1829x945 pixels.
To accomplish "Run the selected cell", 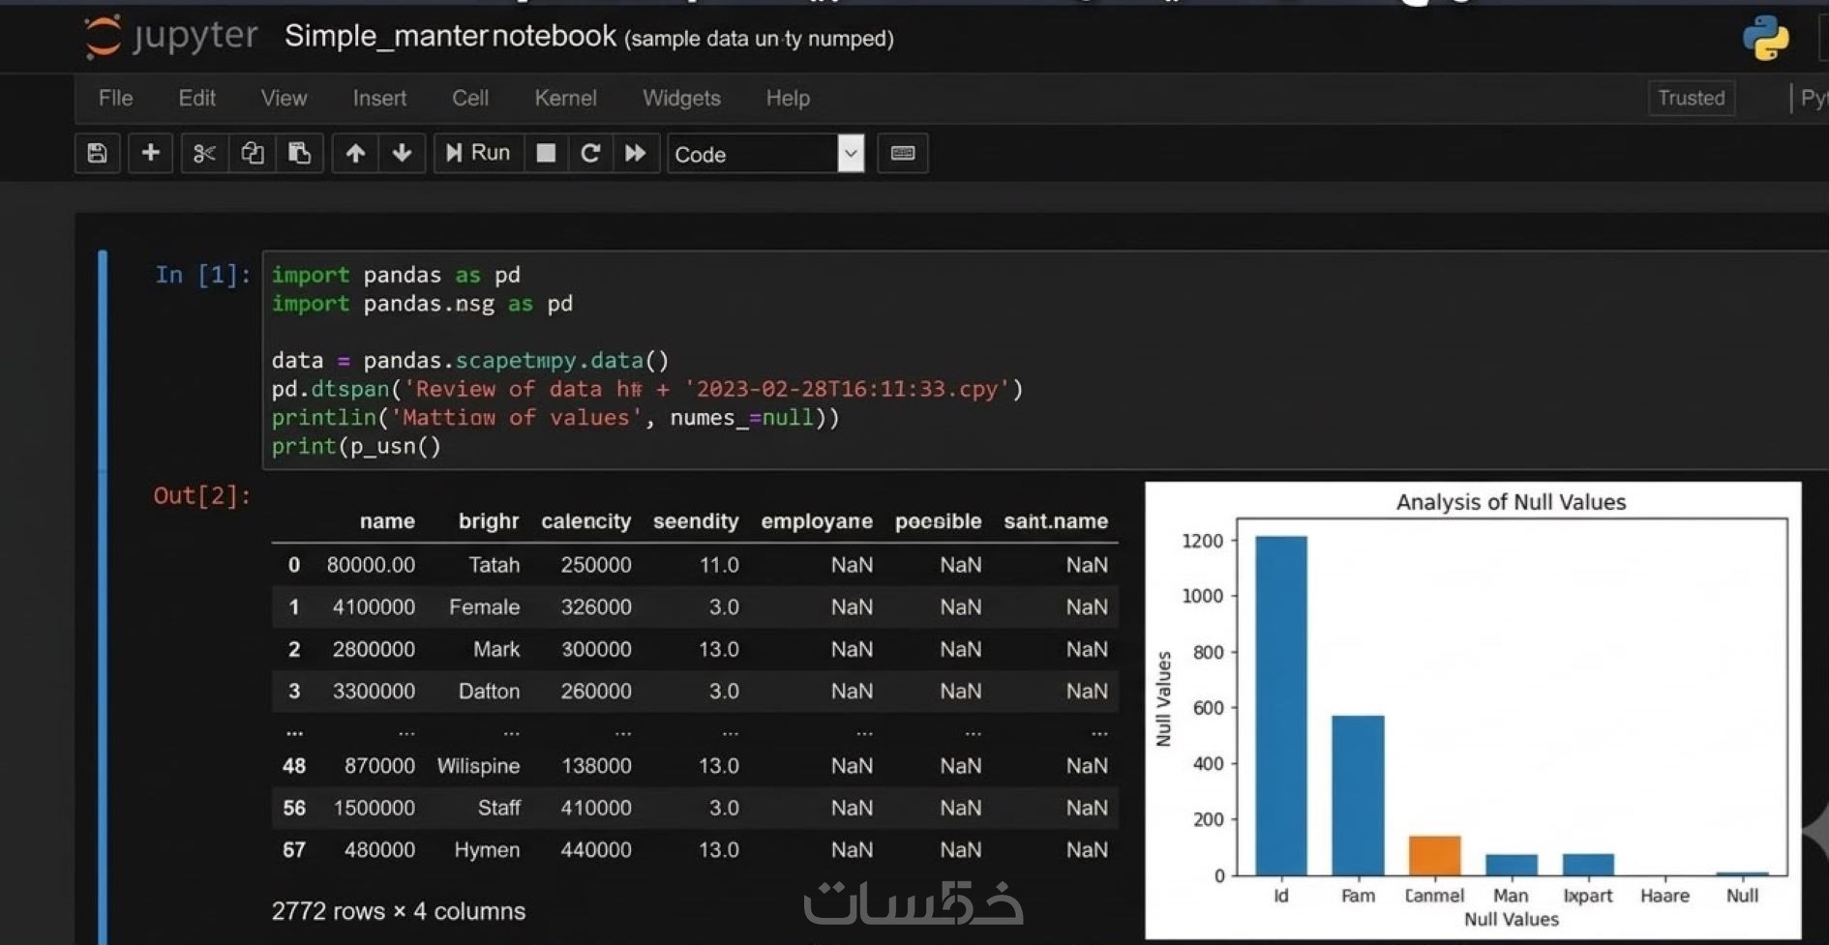I will (x=478, y=153).
